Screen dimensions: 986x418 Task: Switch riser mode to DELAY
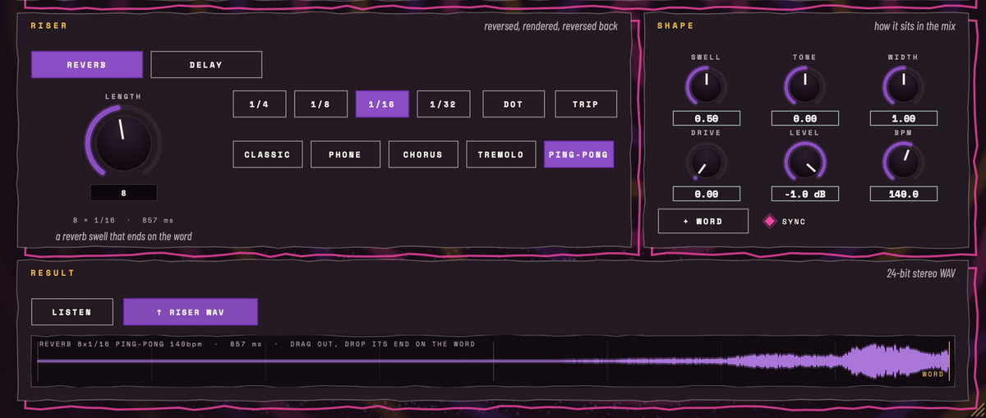pyautogui.click(x=206, y=65)
